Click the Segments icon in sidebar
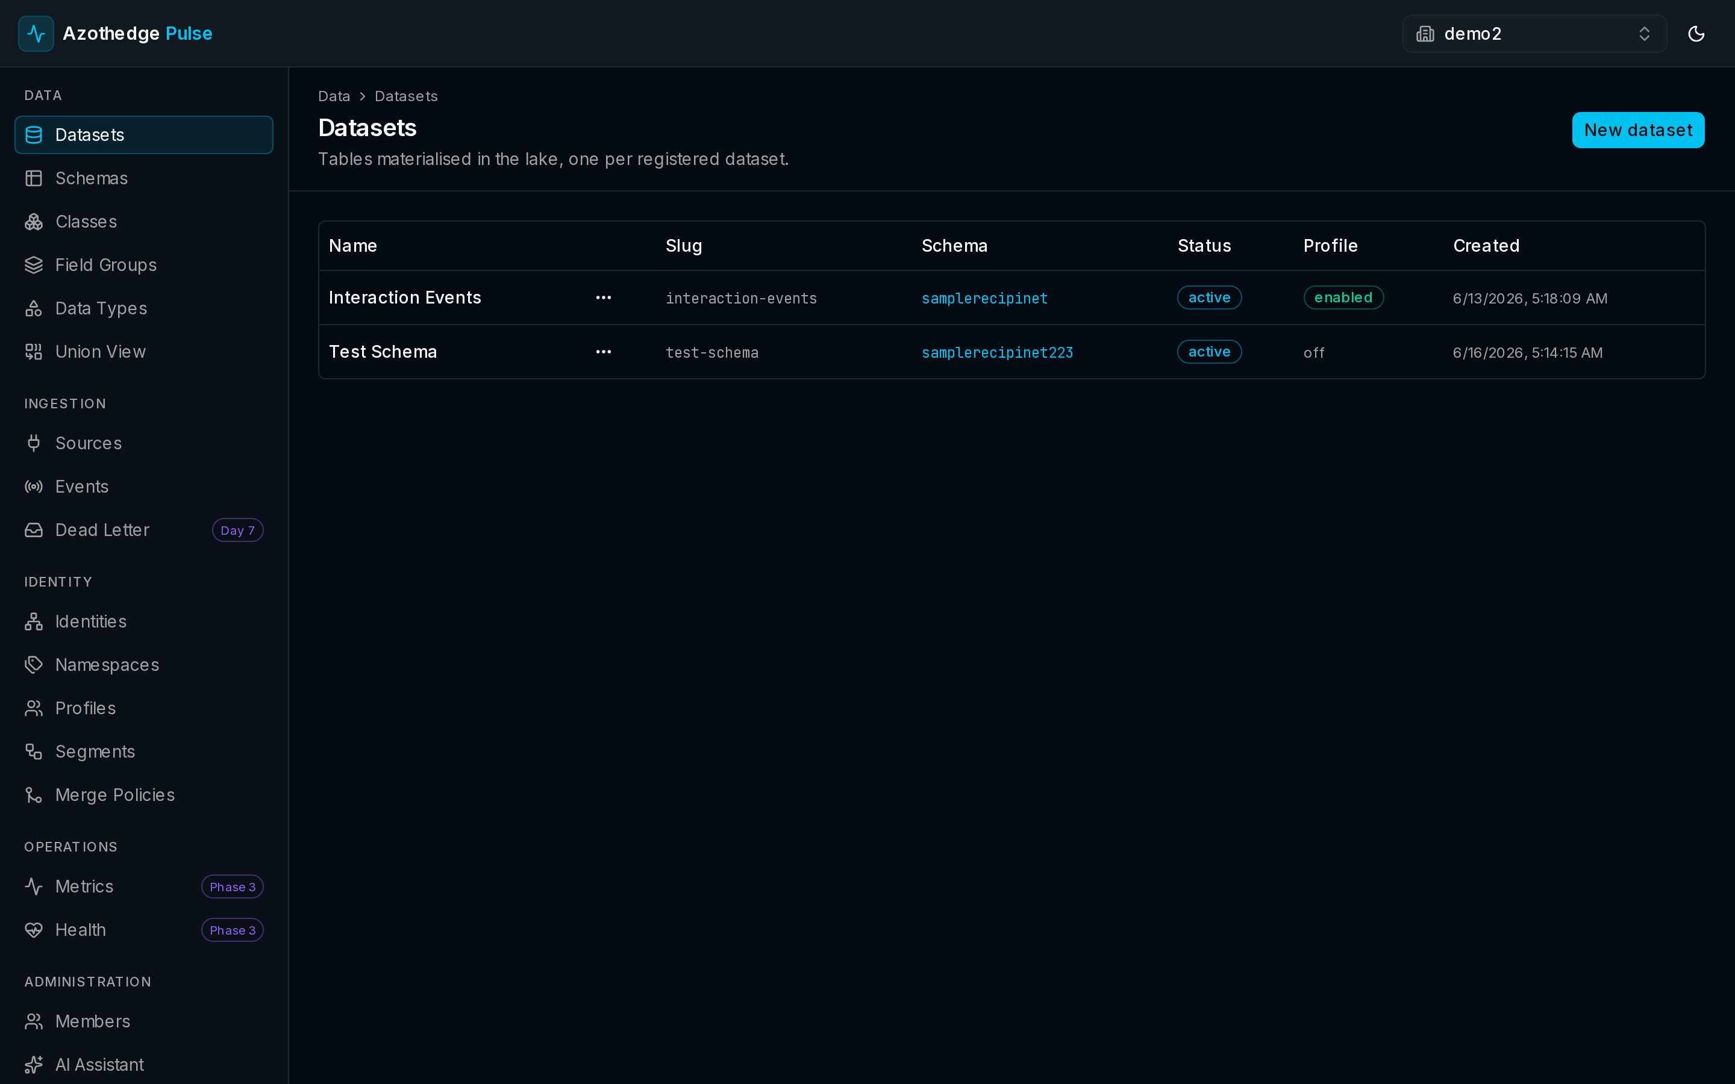This screenshot has width=1735, height=1084. 34,752
